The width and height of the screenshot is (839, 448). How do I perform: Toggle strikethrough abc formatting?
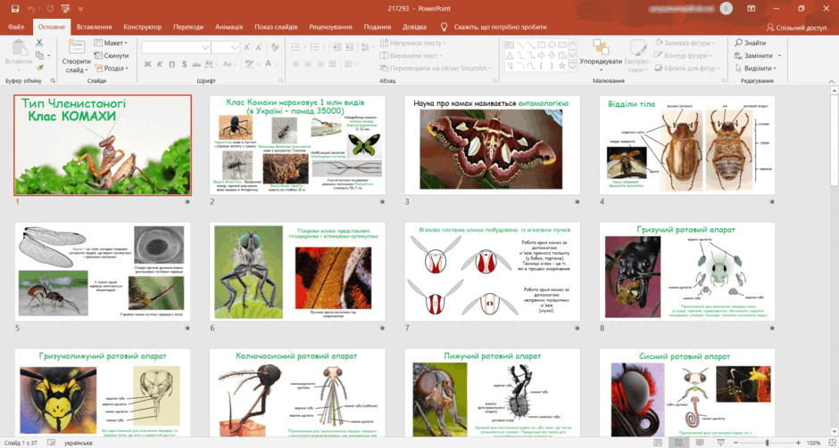point(196,63)
